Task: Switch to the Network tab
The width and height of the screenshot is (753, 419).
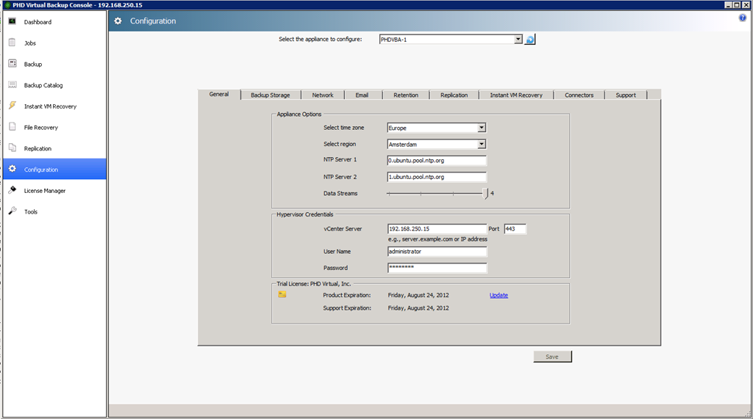Action: (x=323, y=95)
